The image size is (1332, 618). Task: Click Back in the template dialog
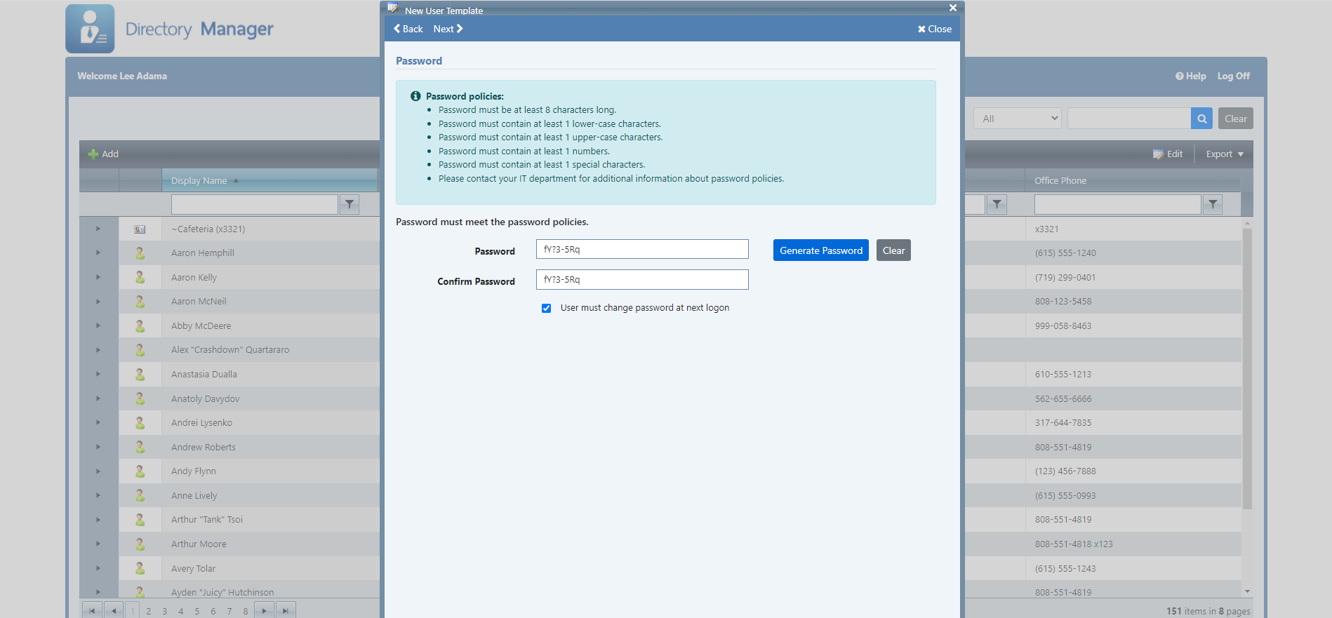[x=408, y=29]
